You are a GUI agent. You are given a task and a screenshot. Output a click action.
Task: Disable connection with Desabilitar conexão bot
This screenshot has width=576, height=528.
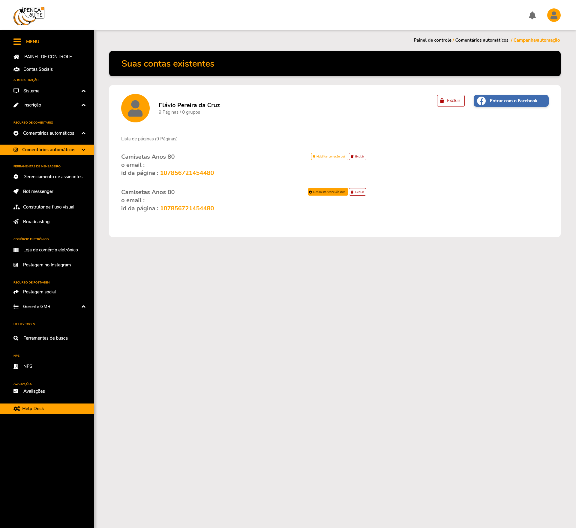pos(328,192)
